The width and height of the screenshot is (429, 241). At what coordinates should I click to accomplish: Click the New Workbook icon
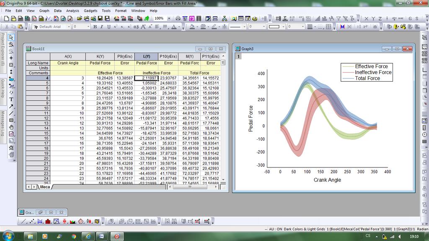(20, 18)
